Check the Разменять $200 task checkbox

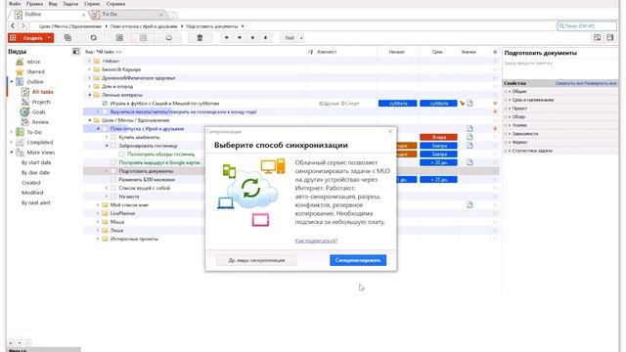point(113,180)
